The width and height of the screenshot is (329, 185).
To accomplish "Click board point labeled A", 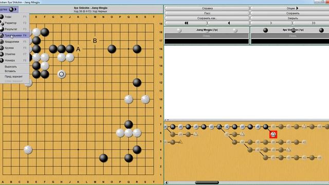I will coord(78,49).
